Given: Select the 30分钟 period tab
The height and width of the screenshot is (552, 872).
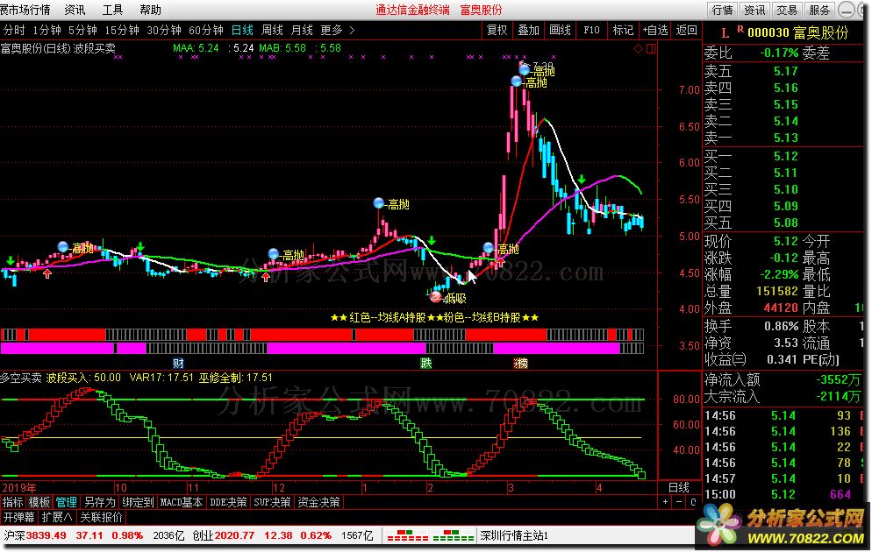Looking at the screenshot, I should pyautogui.click(x=164, y=30).
